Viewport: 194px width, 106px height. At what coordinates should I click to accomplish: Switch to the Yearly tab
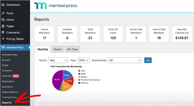pos(57,49)
